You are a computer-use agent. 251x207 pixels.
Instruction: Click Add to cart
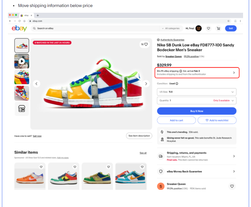[176, 120]
